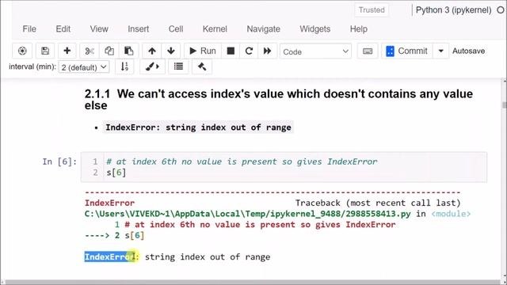Select the In [6] cell prompt

[x=59, y=161]
